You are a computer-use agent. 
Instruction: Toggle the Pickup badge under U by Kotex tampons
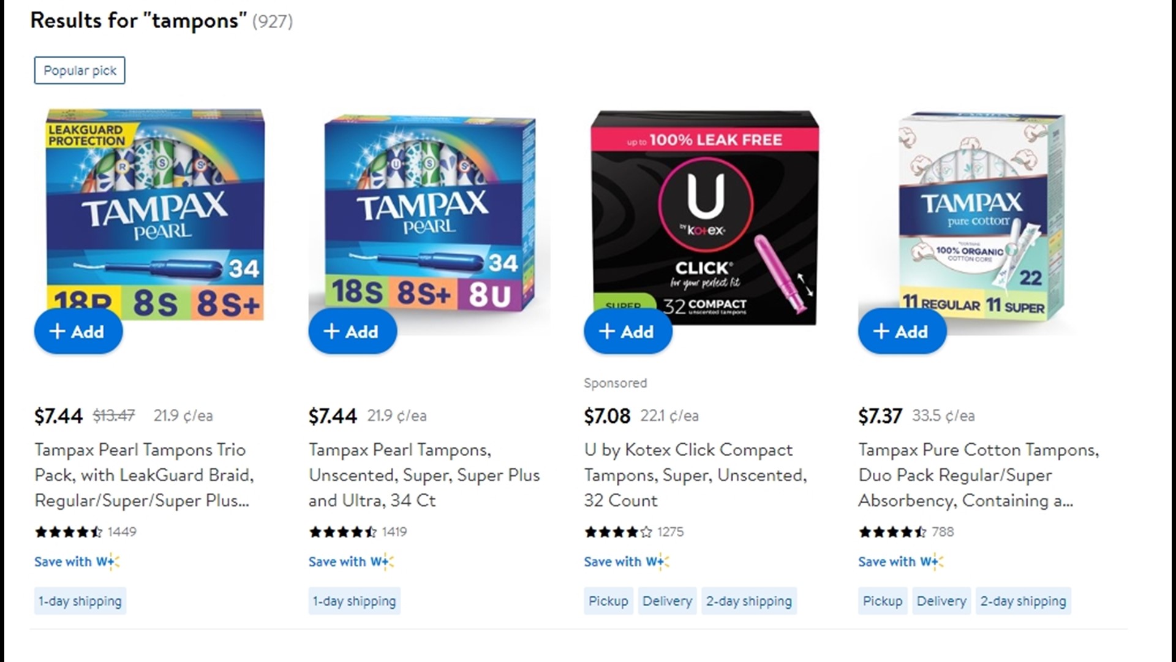point(608,601)
